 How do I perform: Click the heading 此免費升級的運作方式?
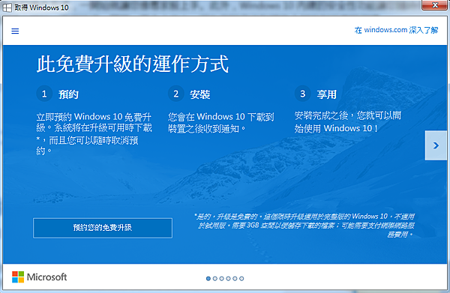coord(133,64)
